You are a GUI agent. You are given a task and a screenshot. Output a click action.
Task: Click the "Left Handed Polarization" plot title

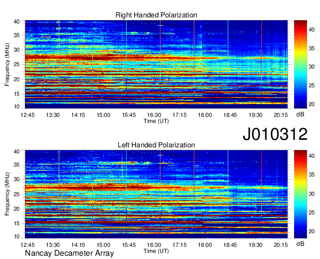156,145
